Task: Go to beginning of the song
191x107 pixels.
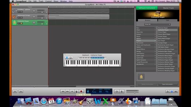Action: 72,91
